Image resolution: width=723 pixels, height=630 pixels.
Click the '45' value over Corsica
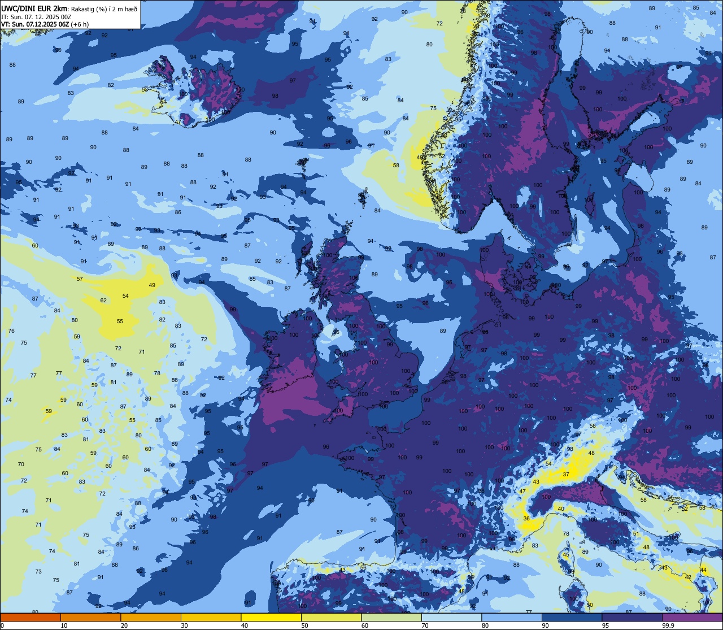click(x=566, y=555)
